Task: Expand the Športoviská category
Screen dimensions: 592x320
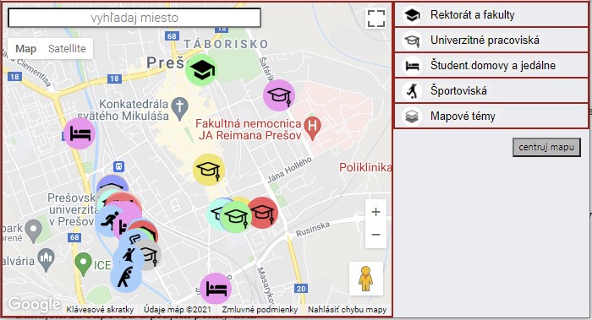Action: point(491,91)
